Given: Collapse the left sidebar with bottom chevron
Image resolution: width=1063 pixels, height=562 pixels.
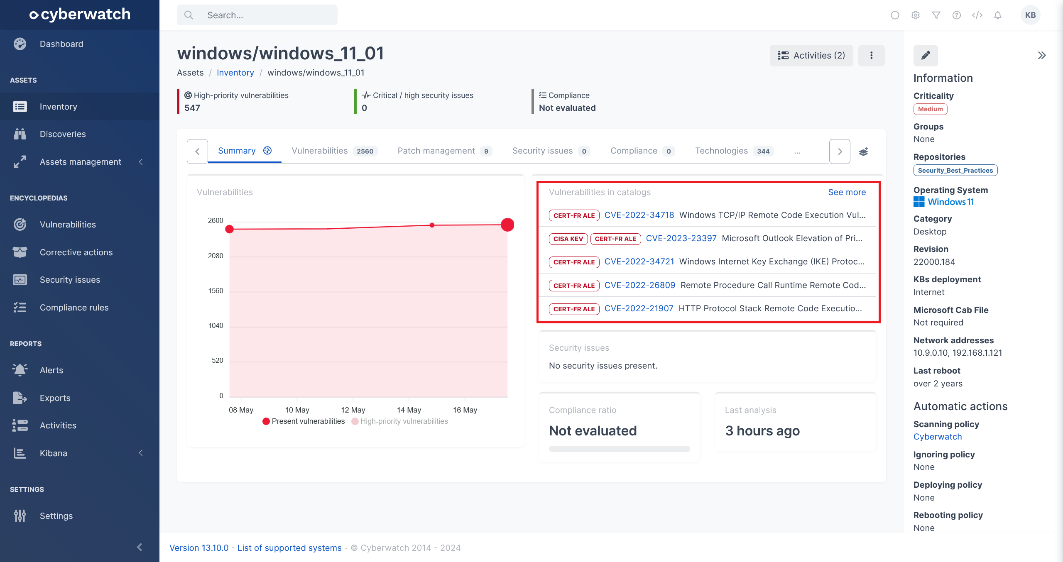Looking at the screenshot, I should click(x=140, y=547).
